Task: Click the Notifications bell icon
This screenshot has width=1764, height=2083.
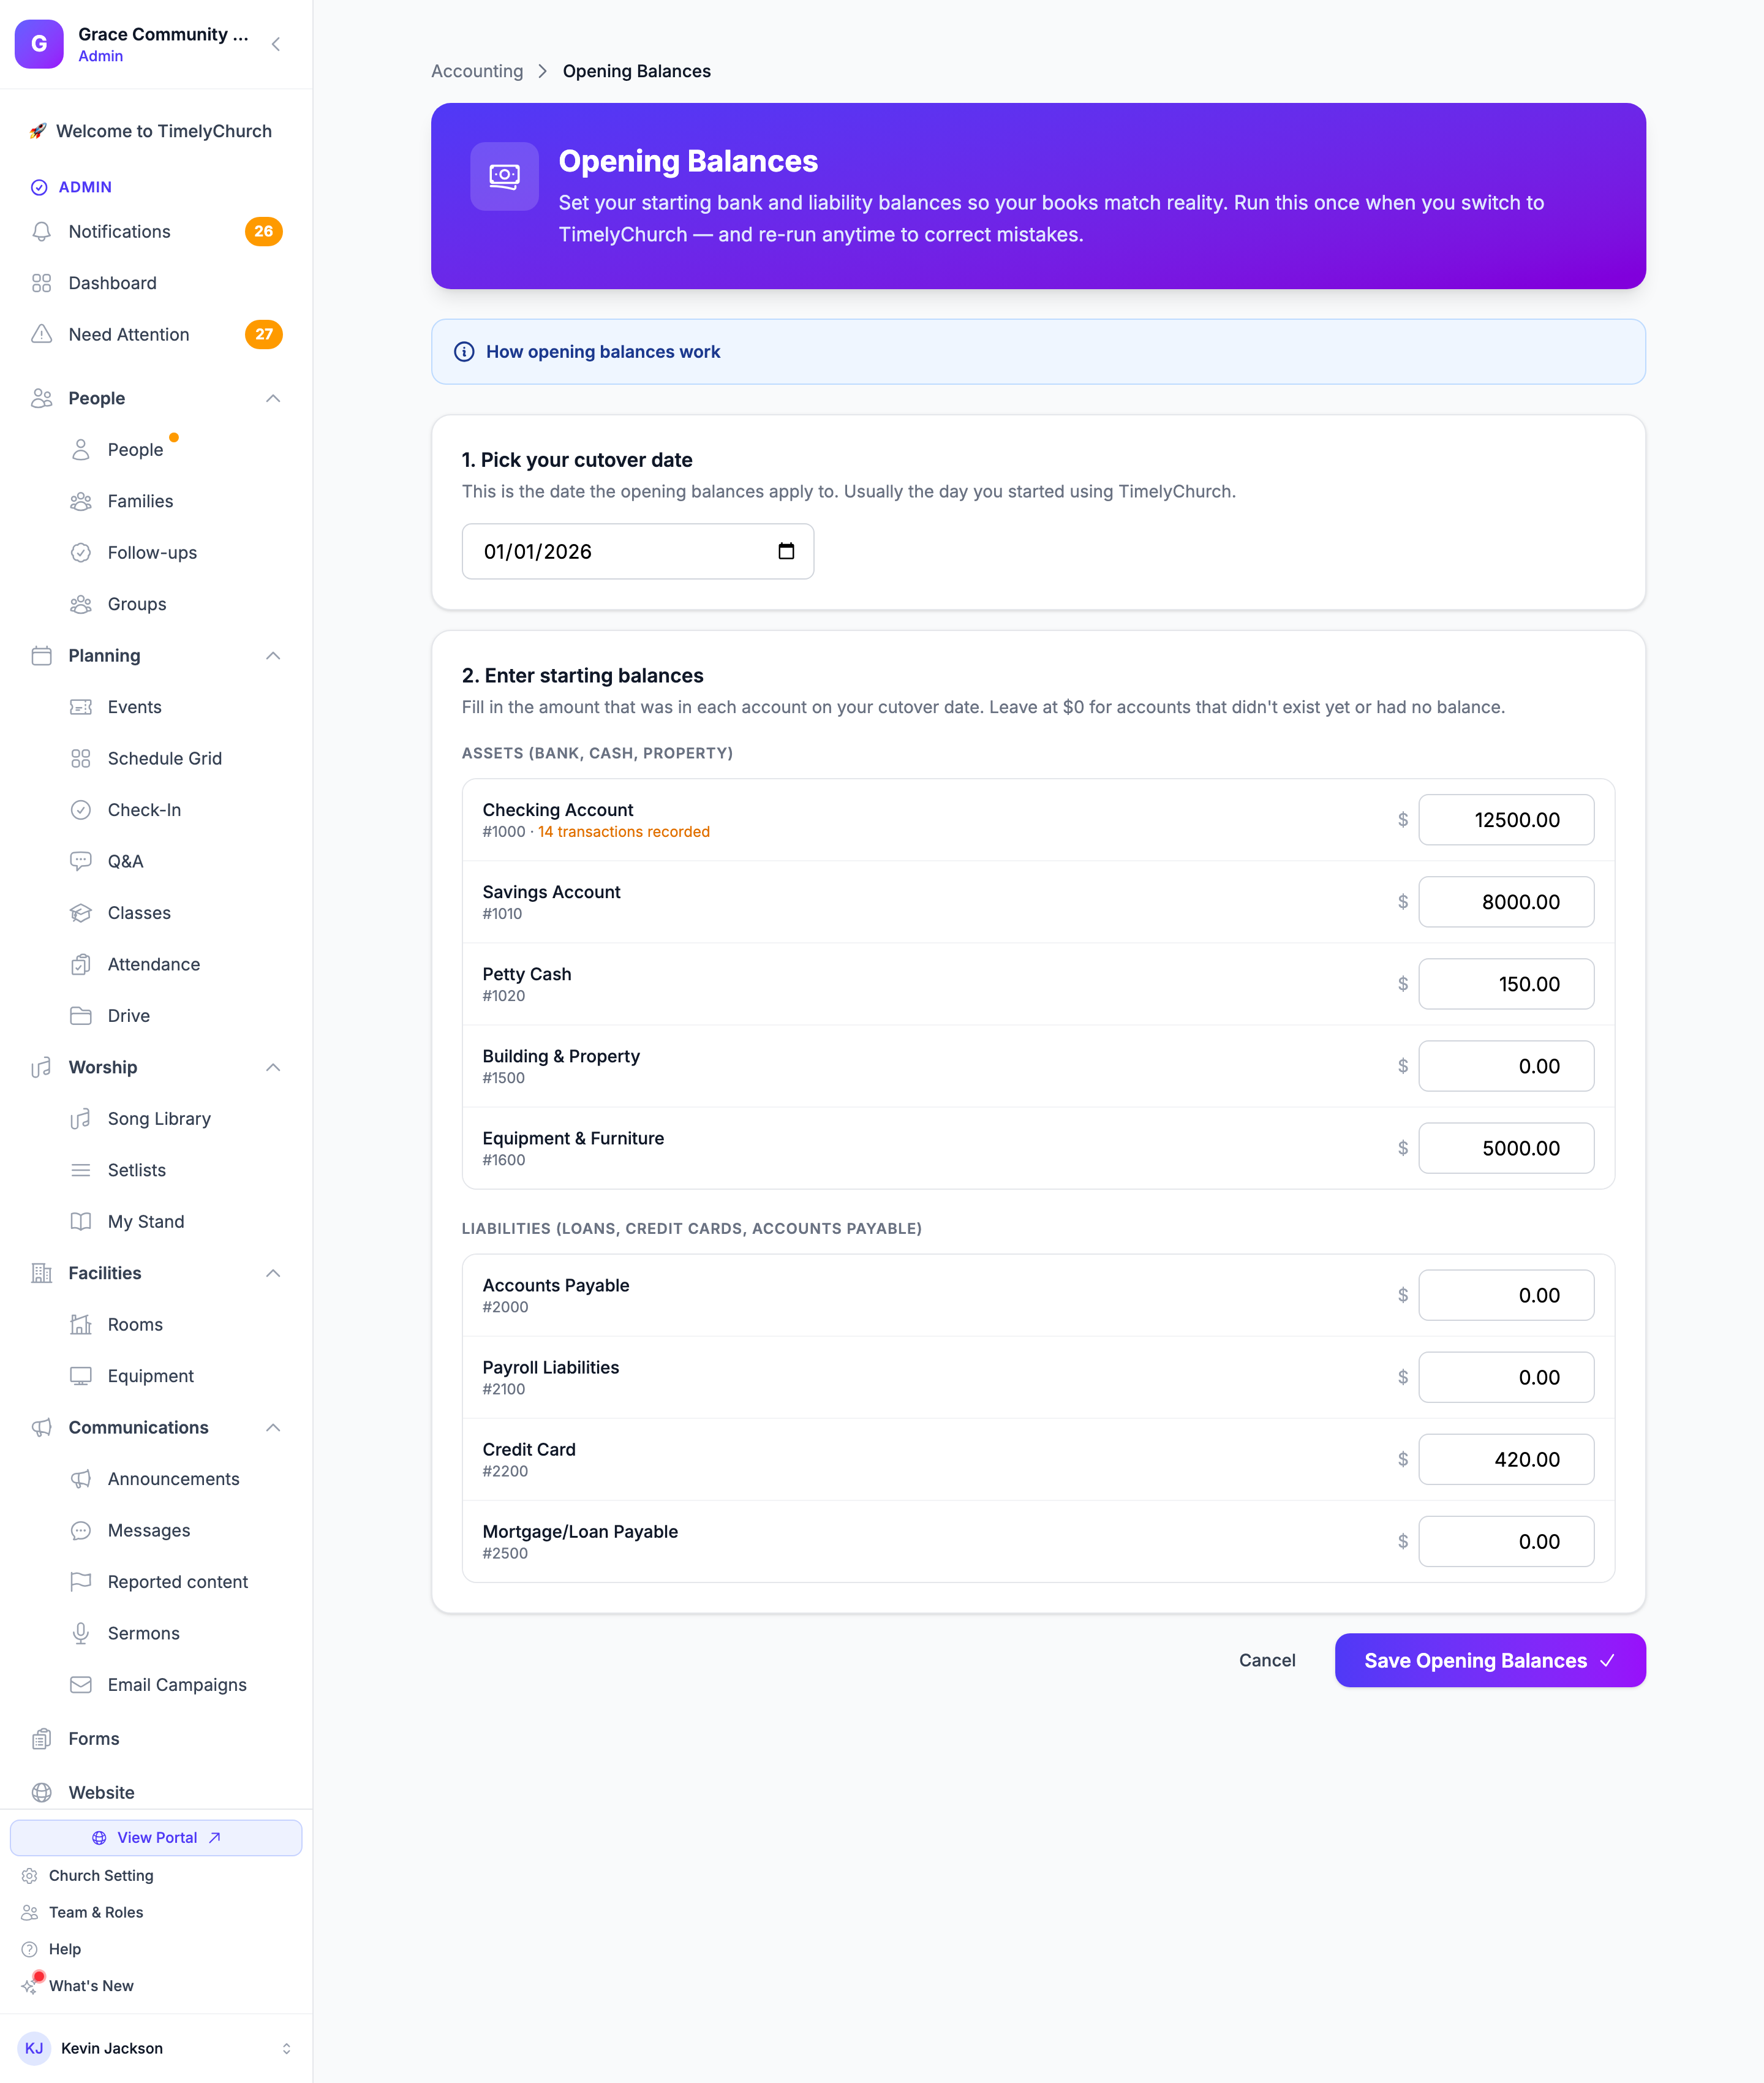Action: [41, 231]
